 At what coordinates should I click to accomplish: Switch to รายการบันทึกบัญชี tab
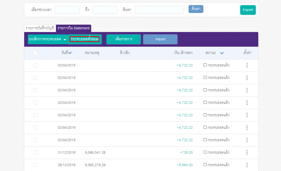pos(40,28)
